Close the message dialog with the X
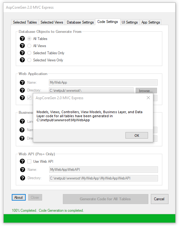The height and width of the screenshot is (226, 179). [x=148, y=98]
